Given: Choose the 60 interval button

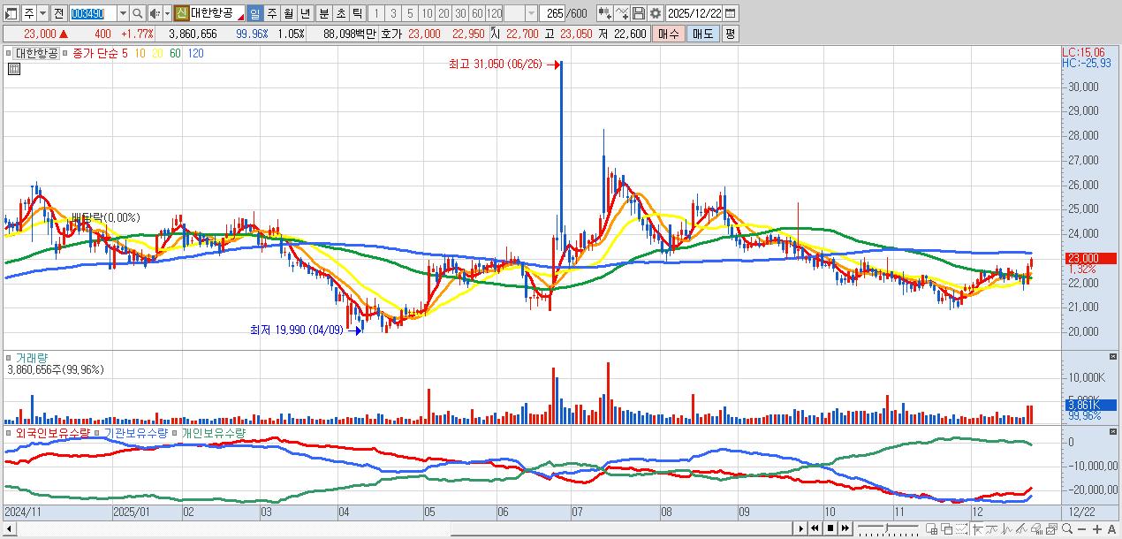Looking at the screenshot, I should pyautogui.click(x=477, y=13).
